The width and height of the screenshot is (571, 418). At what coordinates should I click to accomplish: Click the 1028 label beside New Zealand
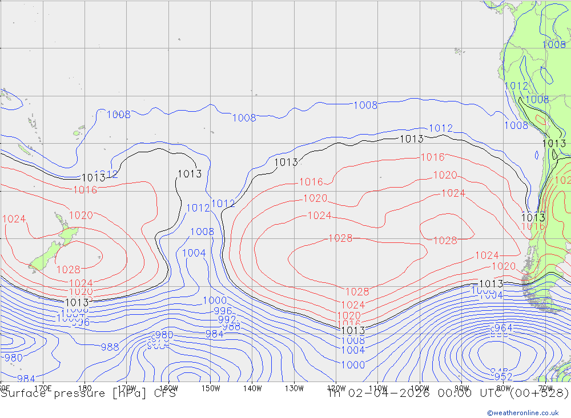click(69, 270)
